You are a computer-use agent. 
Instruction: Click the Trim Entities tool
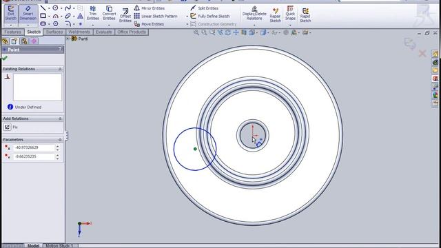pos(93,13)
